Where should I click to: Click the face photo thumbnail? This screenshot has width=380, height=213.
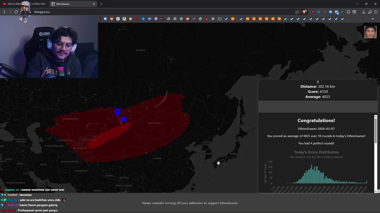click(x=370, y=32)
